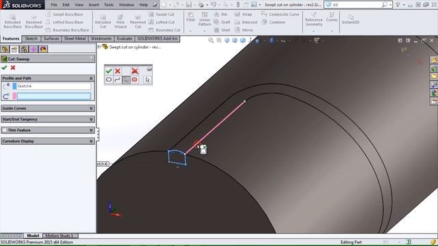Click OK checkmark in the selection toolbar popup
The width and height of the screenshot is (438, 246).
point(109,71)
